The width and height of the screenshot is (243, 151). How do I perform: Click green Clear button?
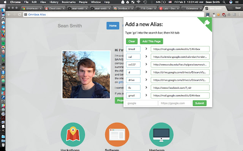(x=132, y=41)
